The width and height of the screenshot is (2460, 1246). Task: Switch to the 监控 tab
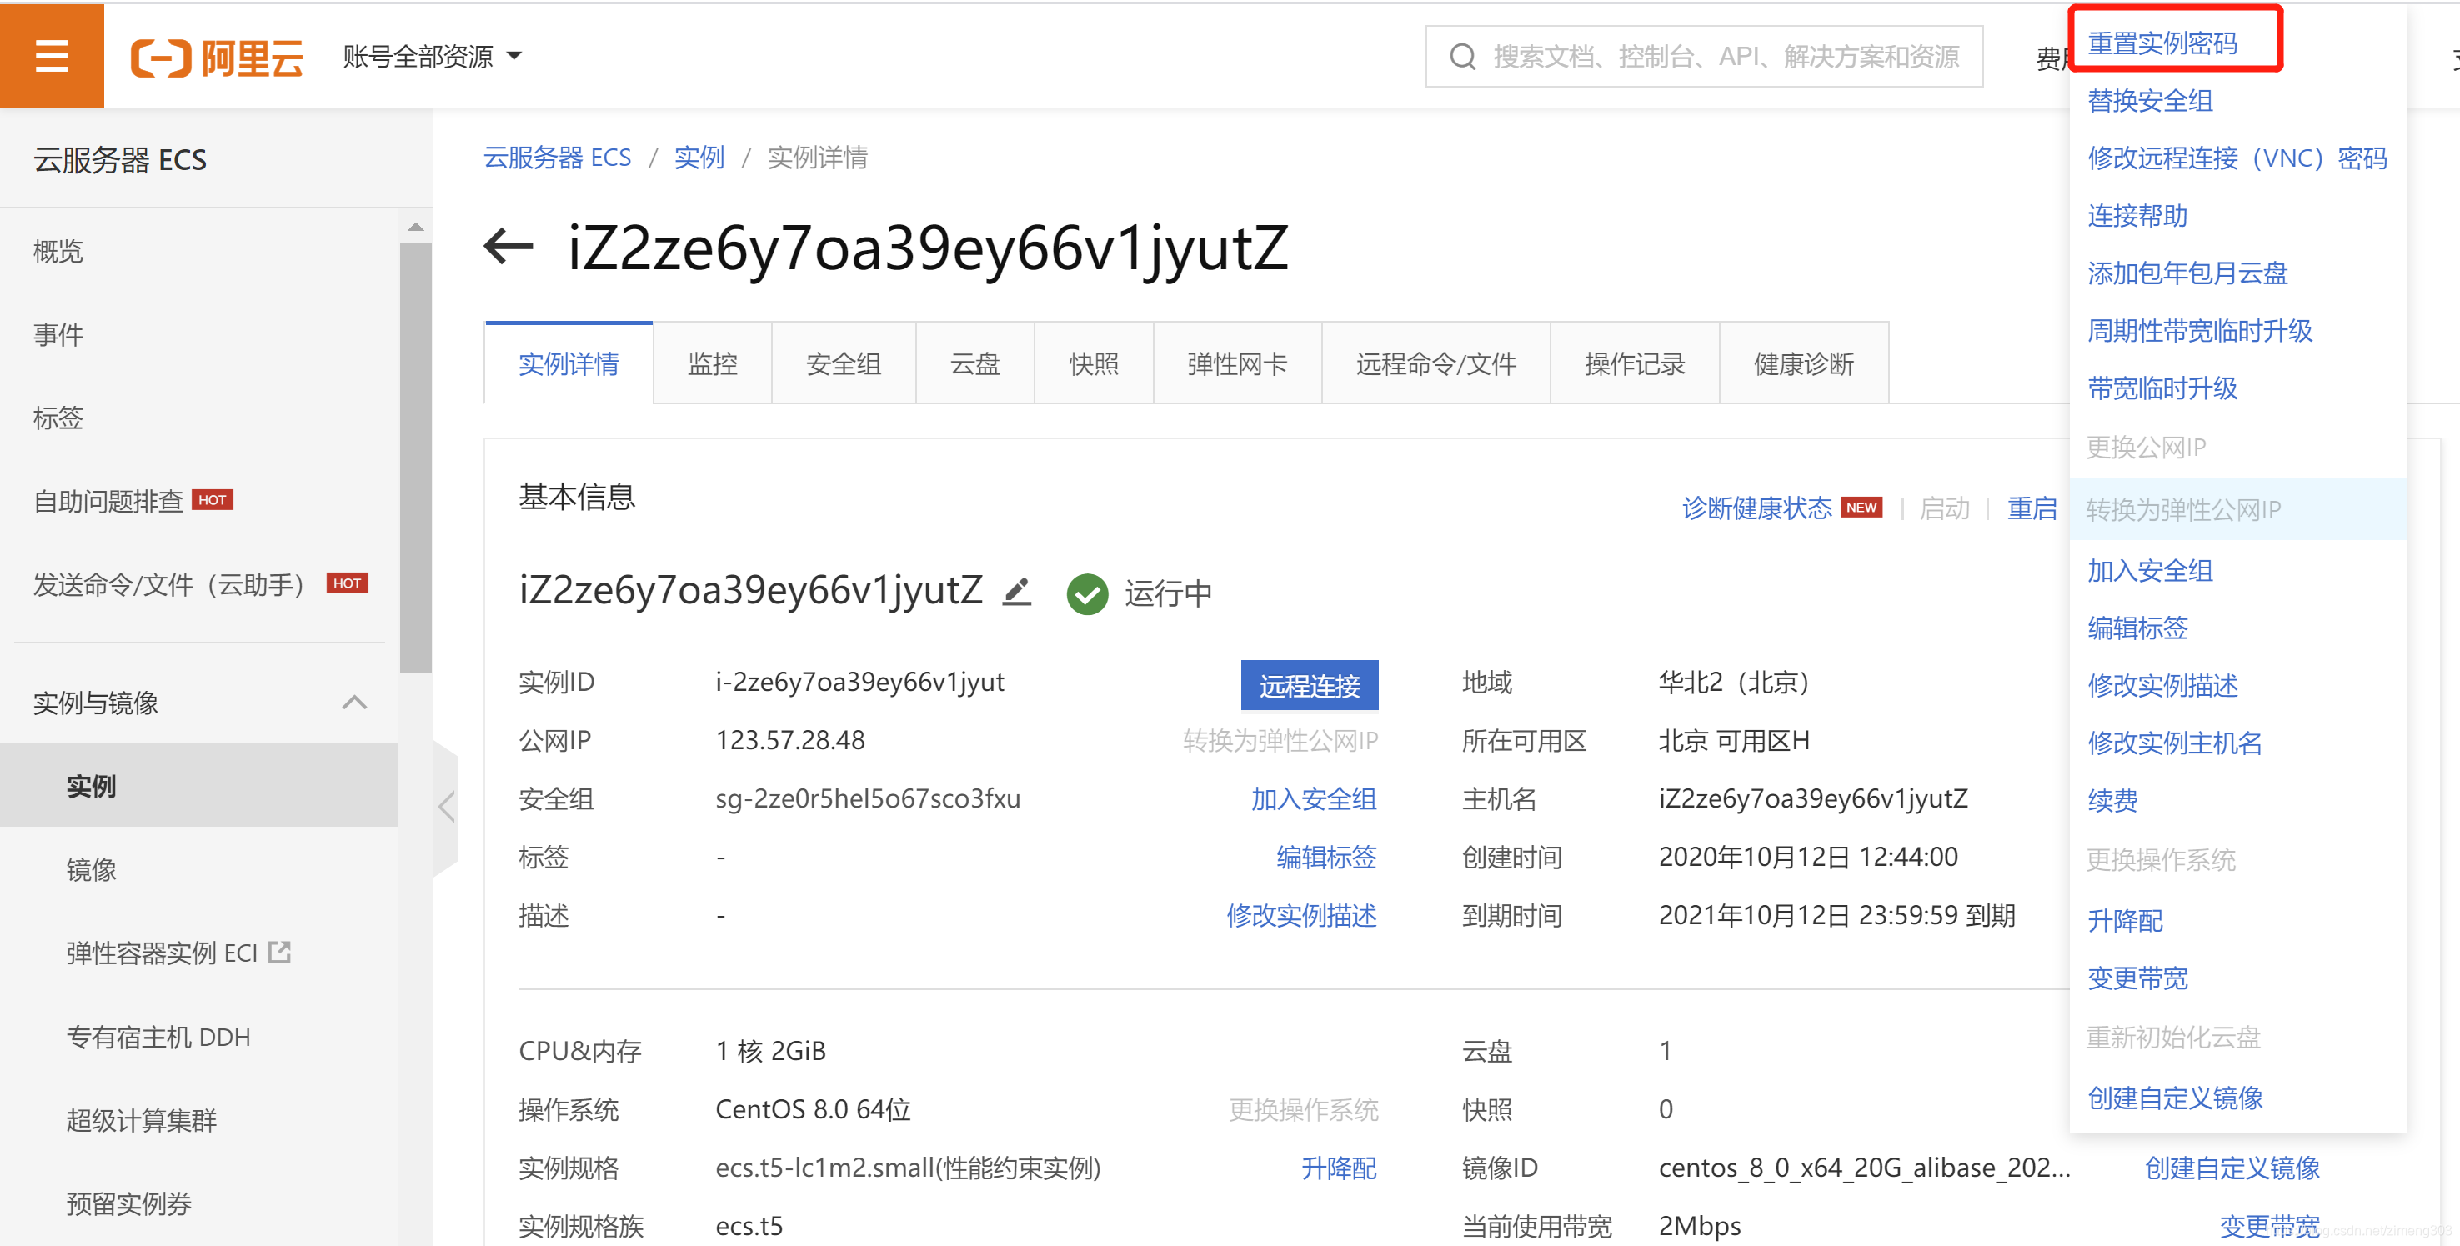(713, 363)
